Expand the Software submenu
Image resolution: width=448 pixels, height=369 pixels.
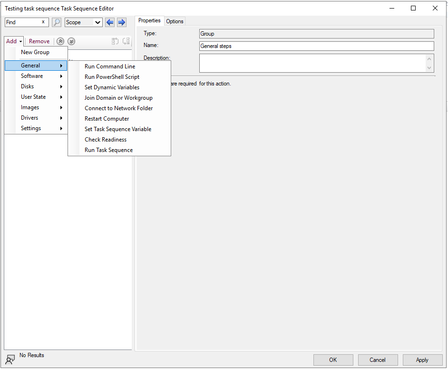click(36, 76)
